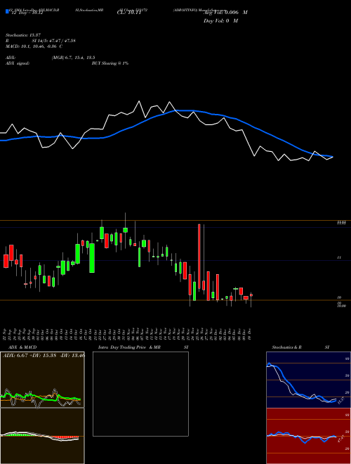Viewport: 351px width, 464px height.
Task: Click the blue 12-day SMA legend square
Action: [x=7, y=12]
